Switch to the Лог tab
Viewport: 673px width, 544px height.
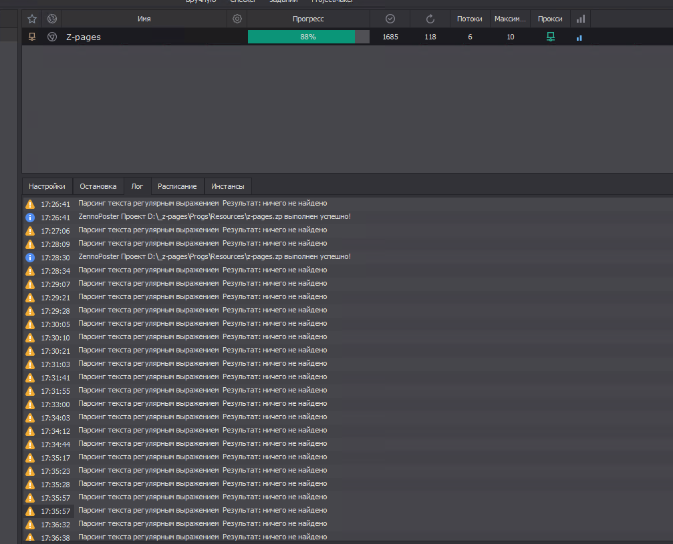pos(137,186)
